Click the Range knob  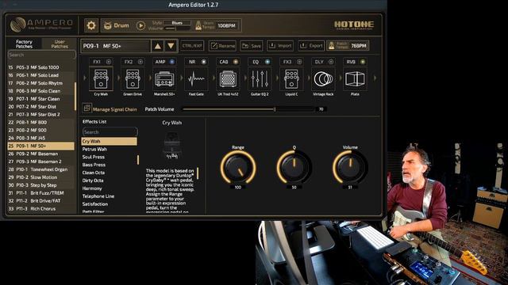(238, 167)
